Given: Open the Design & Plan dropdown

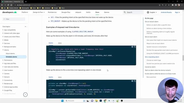Looking at the screenshot, I should 39,12.
